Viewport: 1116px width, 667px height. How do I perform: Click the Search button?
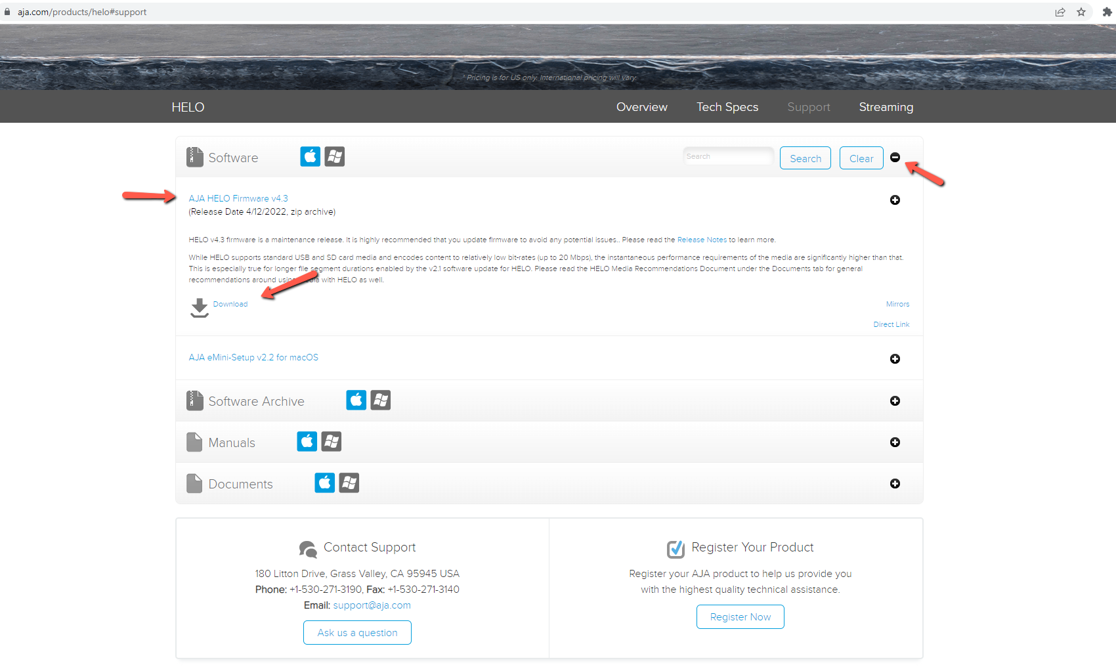click(x=805, y=158)
